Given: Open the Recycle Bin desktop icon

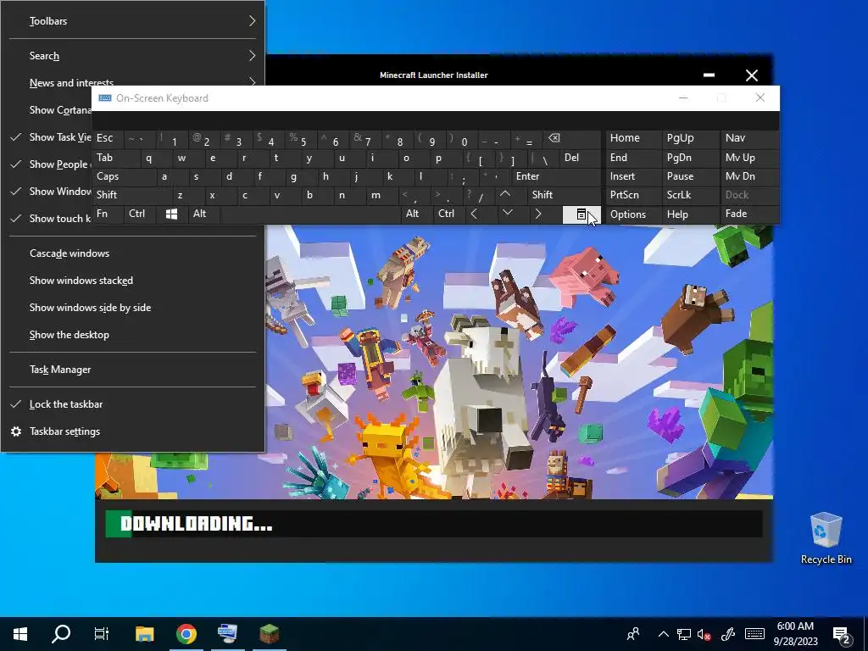Looking at the screenshot, I should [x=826, y=538].
